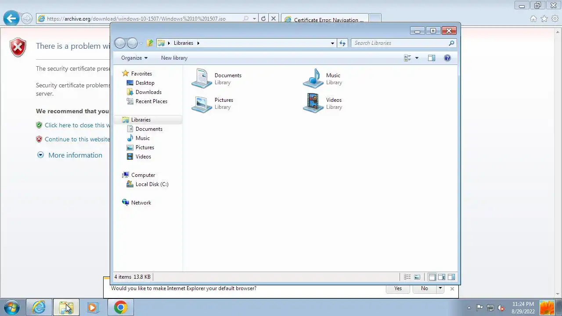Select the Certificate Error browser tab
The image size is (562, 316).
coord(324,19)
